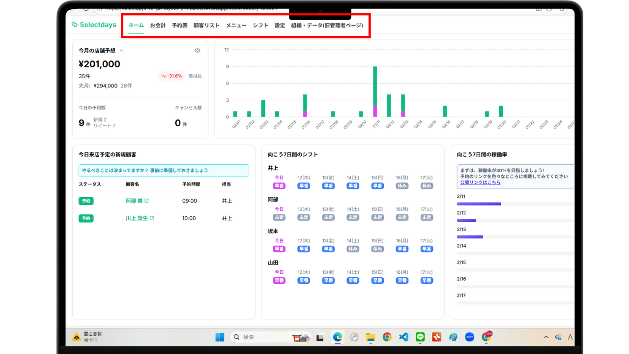Screen dimensions: 629x354
Task: Launch Visual Studio Code from taskbar
Action: pyautogui.click(x=403, y=337)
